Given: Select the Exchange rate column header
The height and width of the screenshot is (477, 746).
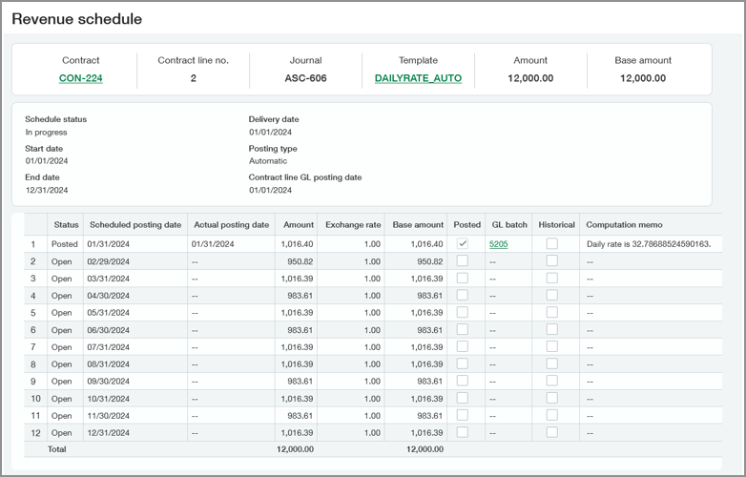Looking at the screenshot, I should coord(353,225).
